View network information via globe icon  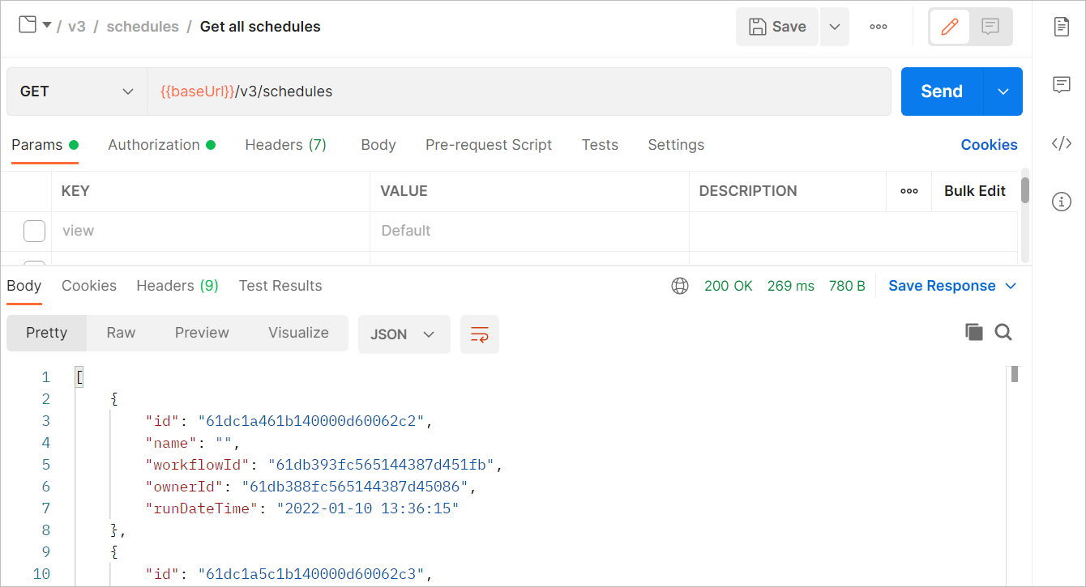click(679, 285)
